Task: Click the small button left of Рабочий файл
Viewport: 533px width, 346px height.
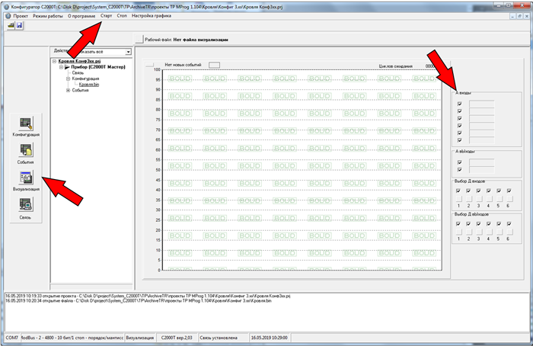Action: (138, 40)
